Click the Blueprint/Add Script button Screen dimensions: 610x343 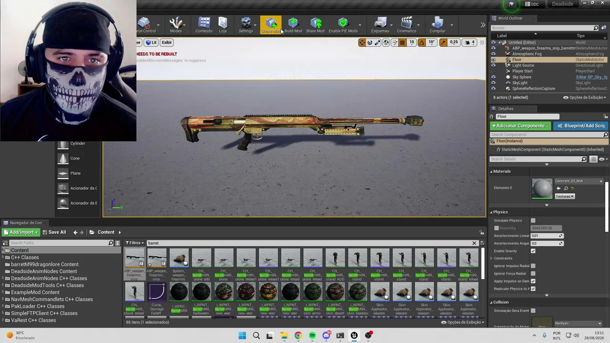[x=580, y=126]
